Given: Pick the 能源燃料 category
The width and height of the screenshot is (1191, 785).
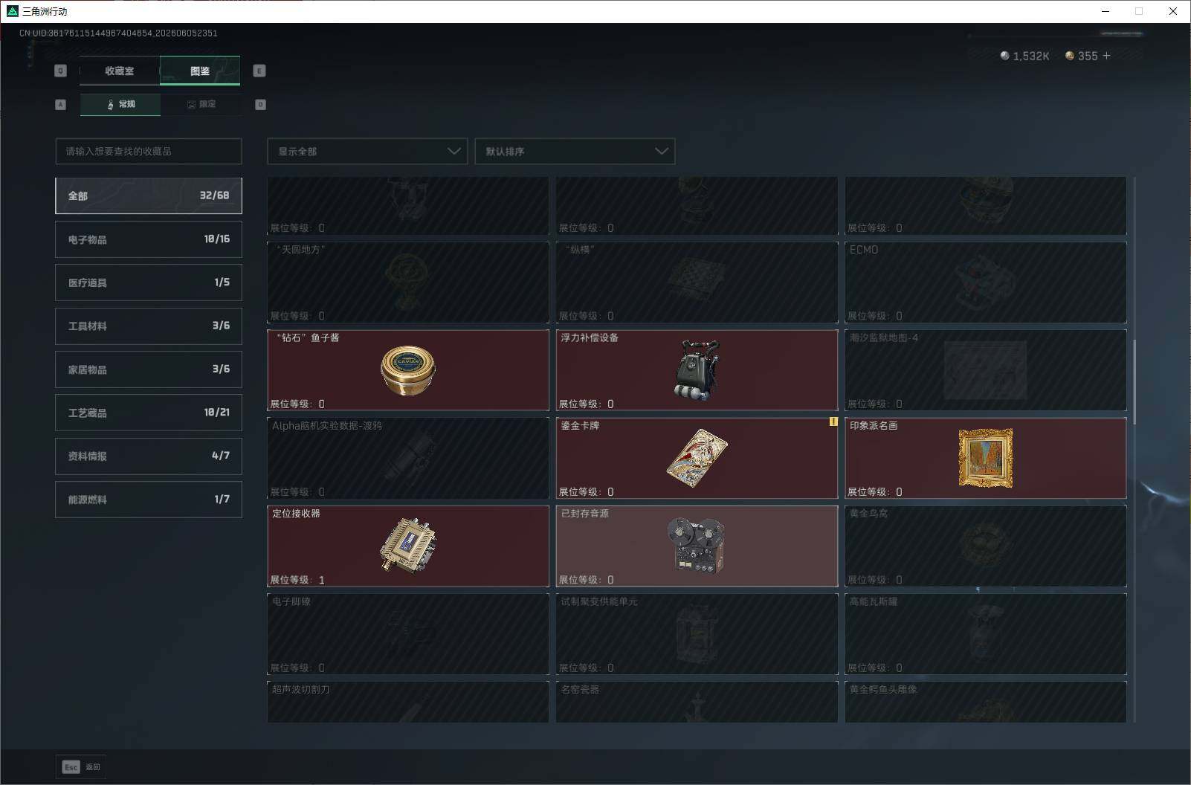Looking at the screenshot, I should tap(149, 500).
